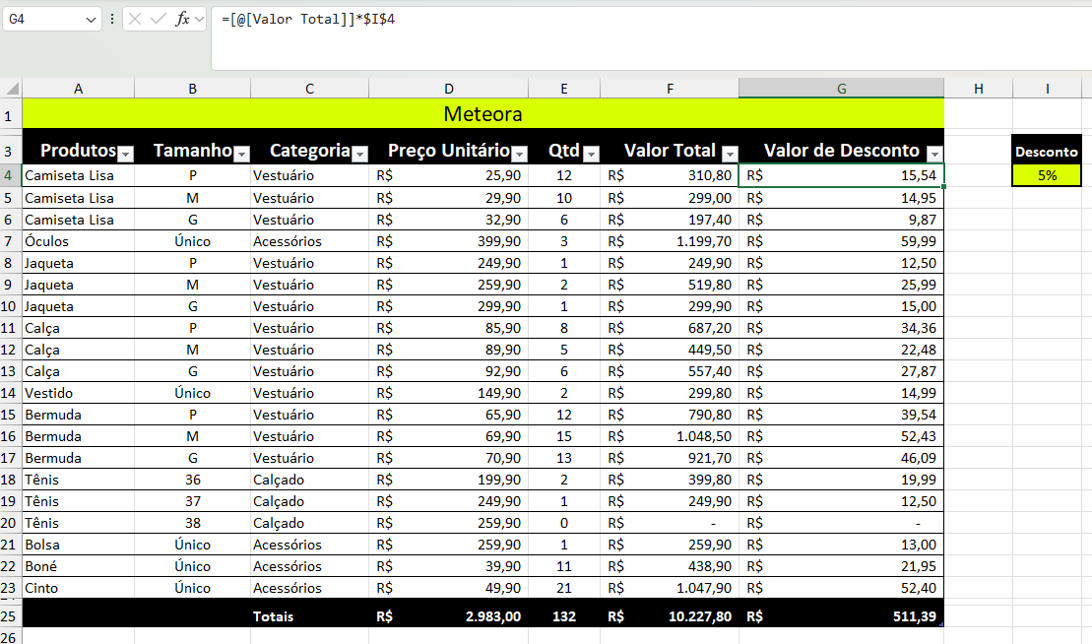
Task: Select the size 36 Tênis cell
Action: (x=192, y=479)
